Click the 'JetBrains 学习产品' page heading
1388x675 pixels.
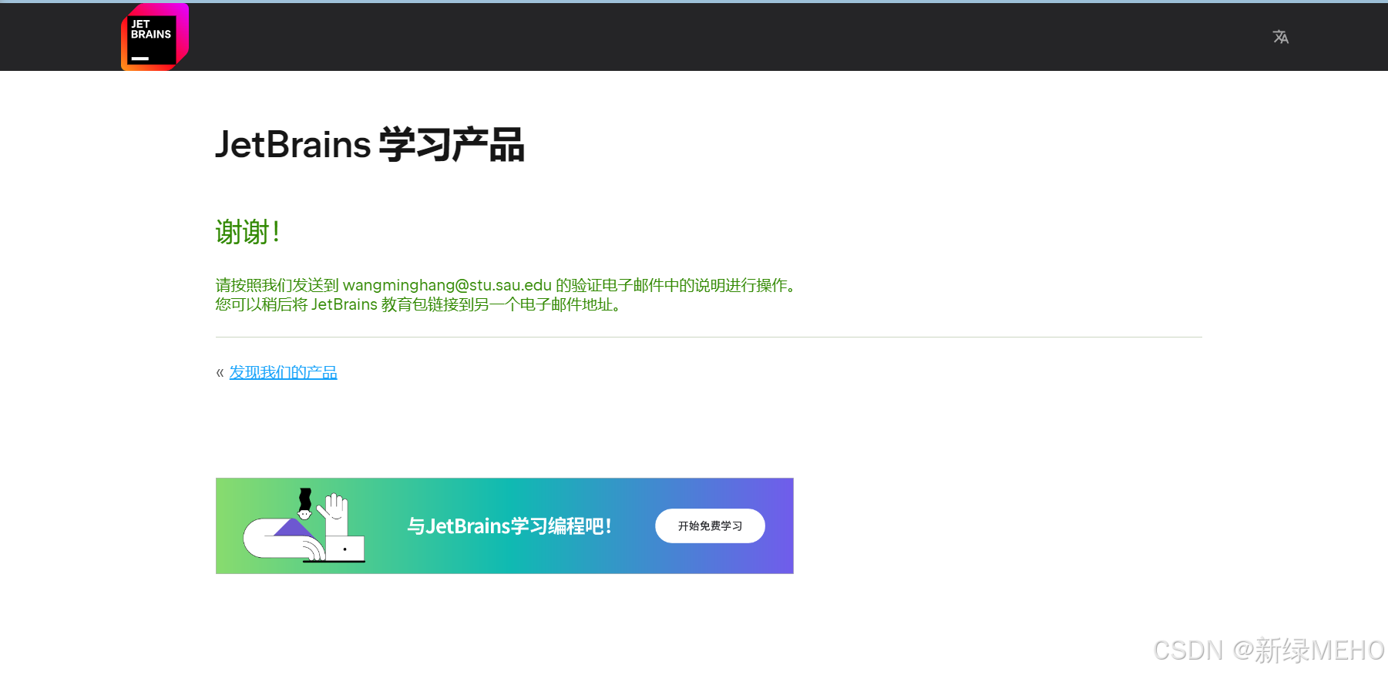pyautogui.click(x=370, y=145)
